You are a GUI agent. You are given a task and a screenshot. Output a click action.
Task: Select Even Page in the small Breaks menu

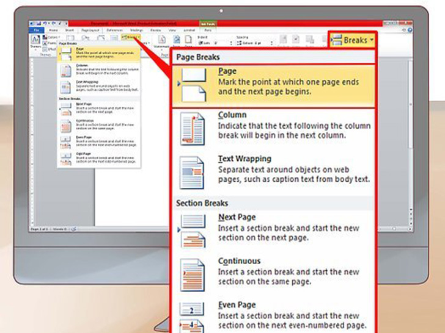pos(98,142)
